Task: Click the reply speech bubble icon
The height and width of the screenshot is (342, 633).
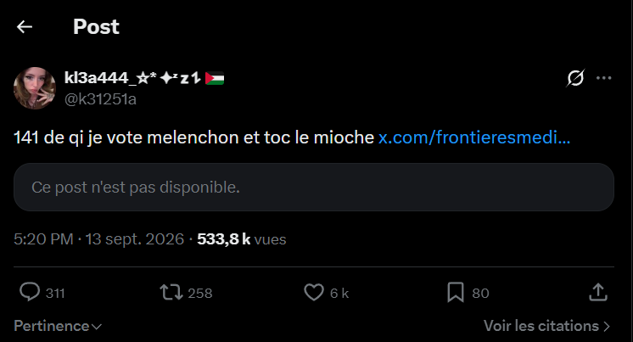Action: [x=30, y=292]
